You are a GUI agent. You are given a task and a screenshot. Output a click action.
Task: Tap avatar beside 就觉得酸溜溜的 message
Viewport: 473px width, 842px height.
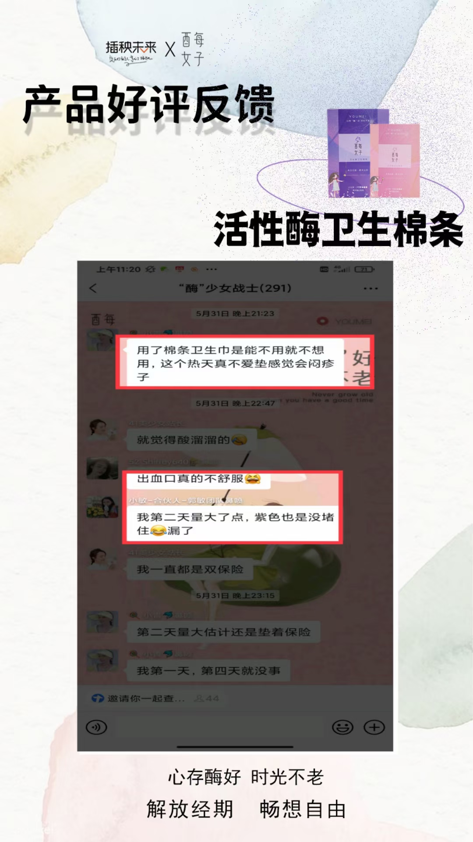(102, 430)
